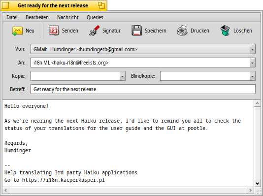Click the Senden stamp icon
Image resolution: width=263 pixels, height=196 pixels.
pyautogui.click(x=54, y=31)
